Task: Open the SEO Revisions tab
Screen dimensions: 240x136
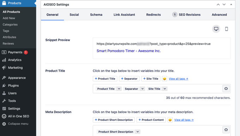Action: point(186,15)
